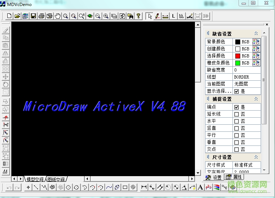Enable the 交点 snap checkbox
The height and width of the screenshot is (198, 275).
pyautogui.click(x=236, y=149)
